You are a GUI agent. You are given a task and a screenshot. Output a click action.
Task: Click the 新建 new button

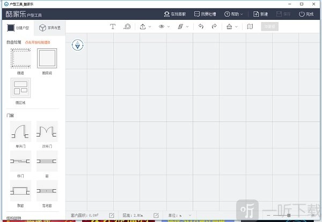click(x=260, y=13)
